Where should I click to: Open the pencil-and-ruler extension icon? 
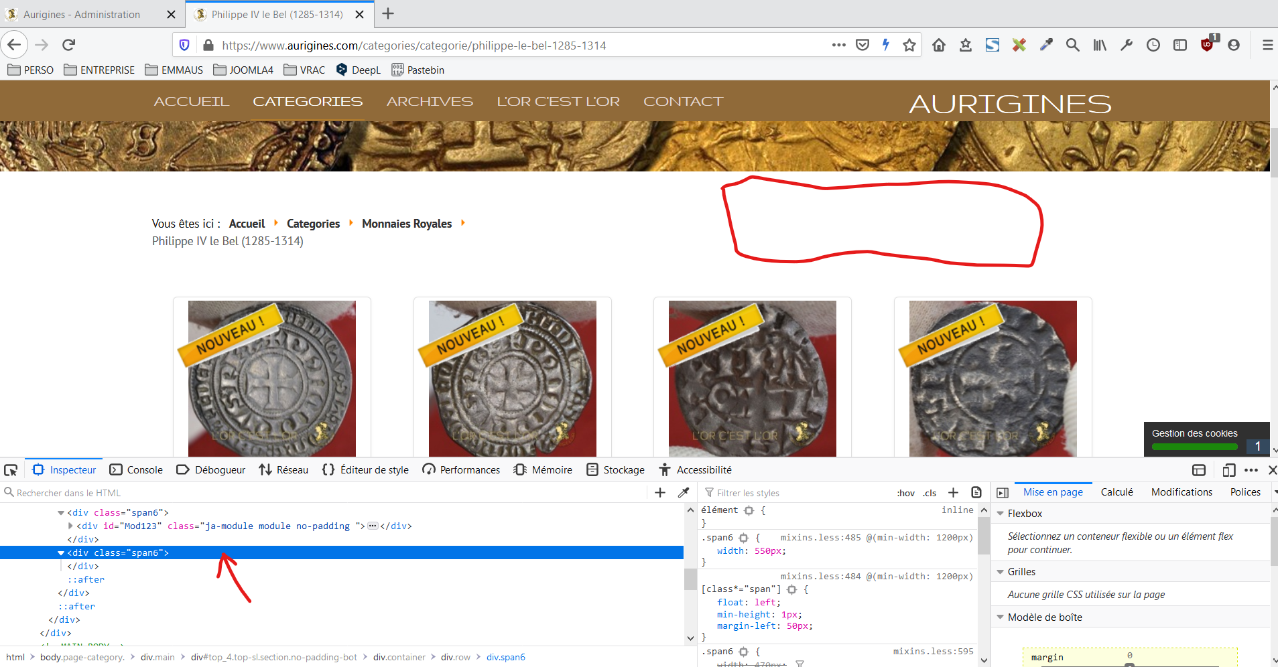tap(1019, 45)
